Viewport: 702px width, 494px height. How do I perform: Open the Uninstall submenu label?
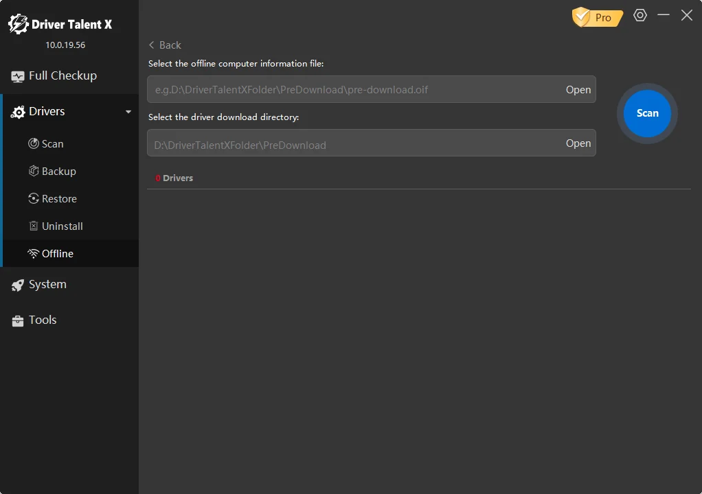pyautogui.click(x=63, y=226)
